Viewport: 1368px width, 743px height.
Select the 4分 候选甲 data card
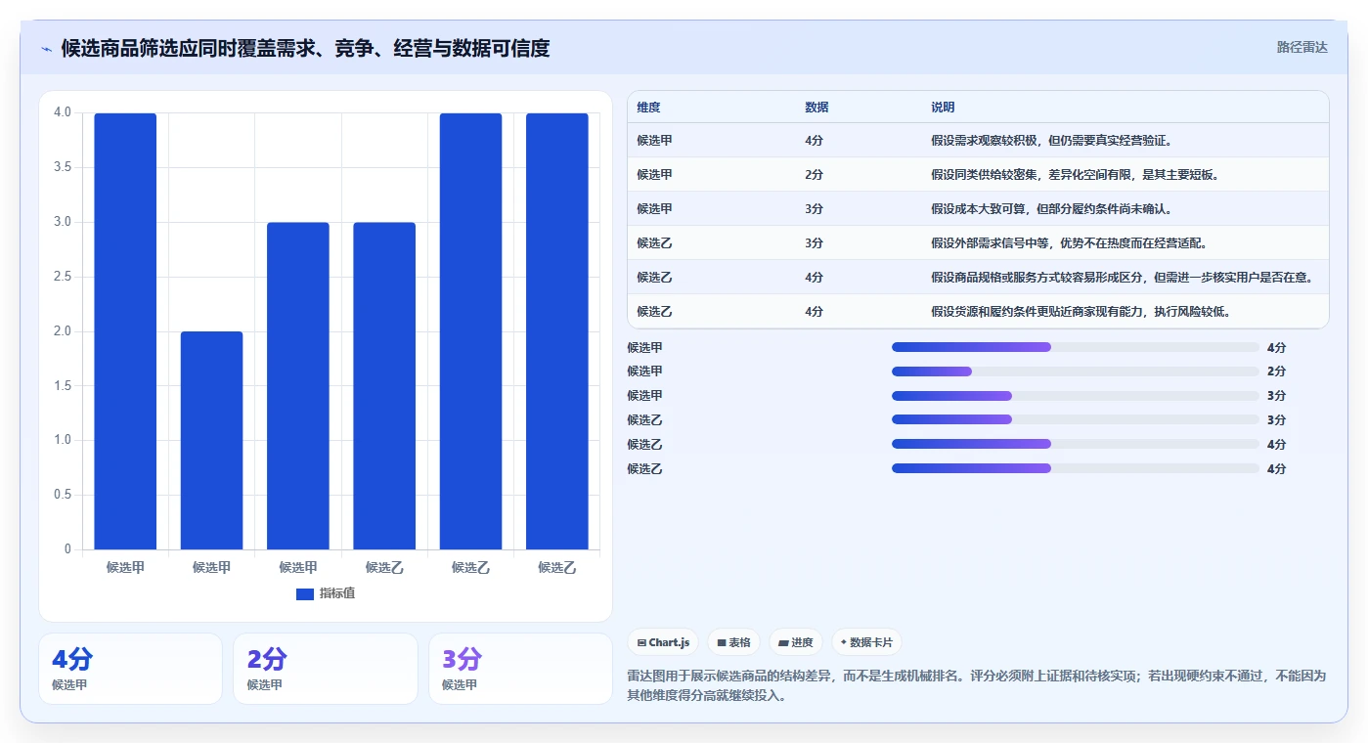[130, 669]
